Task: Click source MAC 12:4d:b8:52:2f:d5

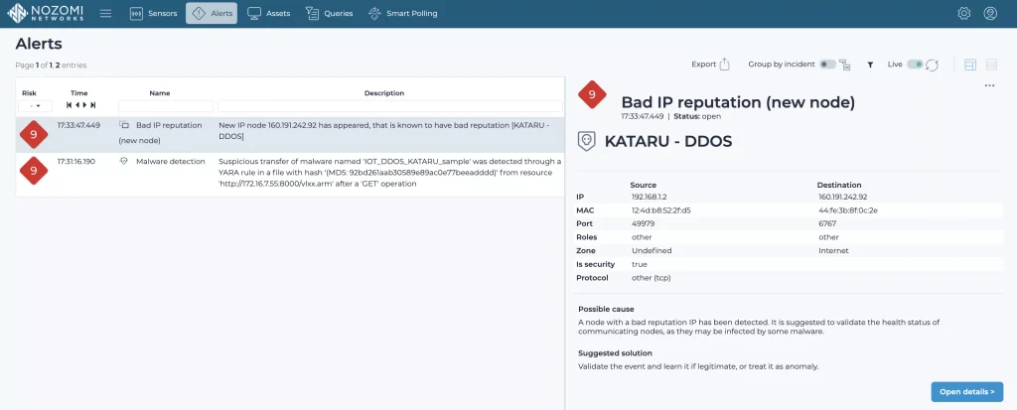Action: [660, 210]
